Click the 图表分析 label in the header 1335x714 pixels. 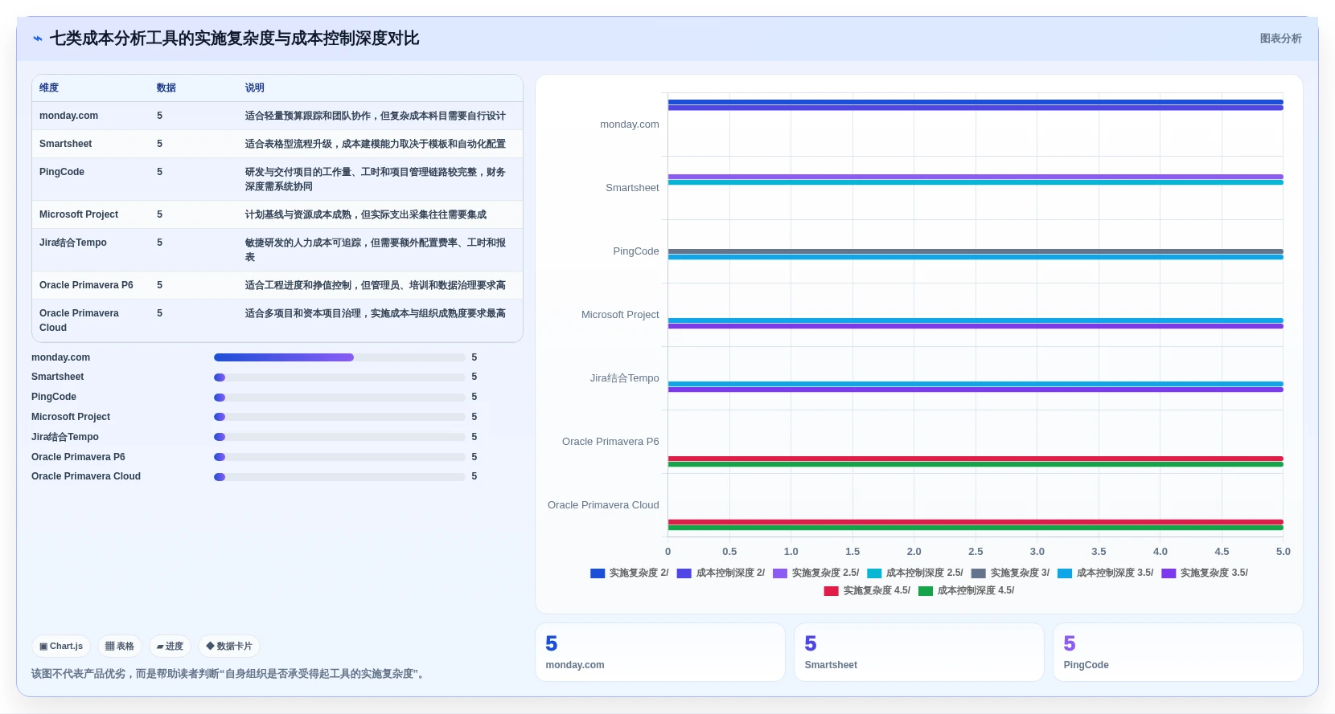click(x=1280, y=39)
